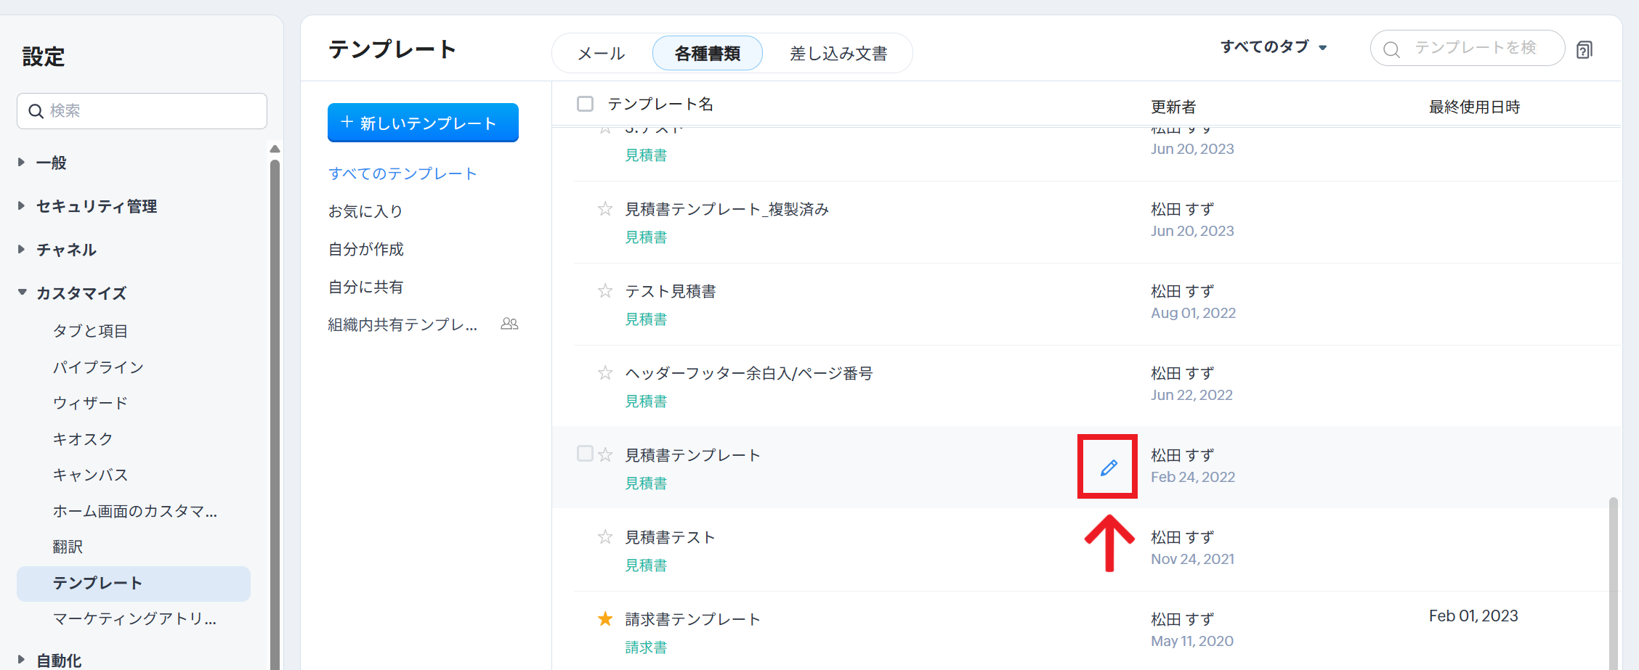Star the 見積書テンプレート_複製済み template
The height and width of the screenshot is (670, 1639).
[x=604, y=209]
